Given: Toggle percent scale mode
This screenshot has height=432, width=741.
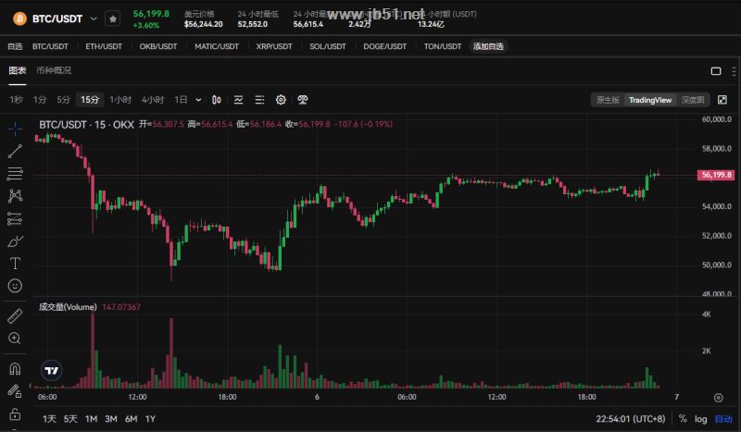Looking at the screenshot, I should click(683, 419).
